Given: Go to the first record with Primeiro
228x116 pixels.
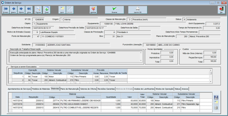Looking at the screenshot, I should [6, 10].
